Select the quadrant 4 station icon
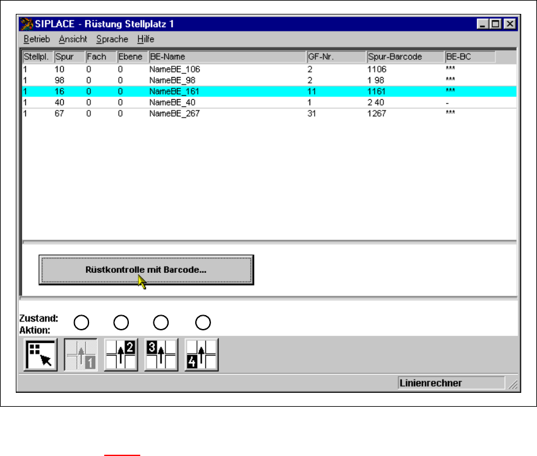The width and height of the screenshot is (537, 456). click(x=202, y=356)
